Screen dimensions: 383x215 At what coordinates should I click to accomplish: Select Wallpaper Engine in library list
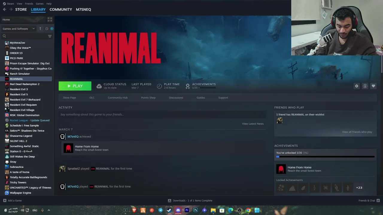(x=20, y=193)
